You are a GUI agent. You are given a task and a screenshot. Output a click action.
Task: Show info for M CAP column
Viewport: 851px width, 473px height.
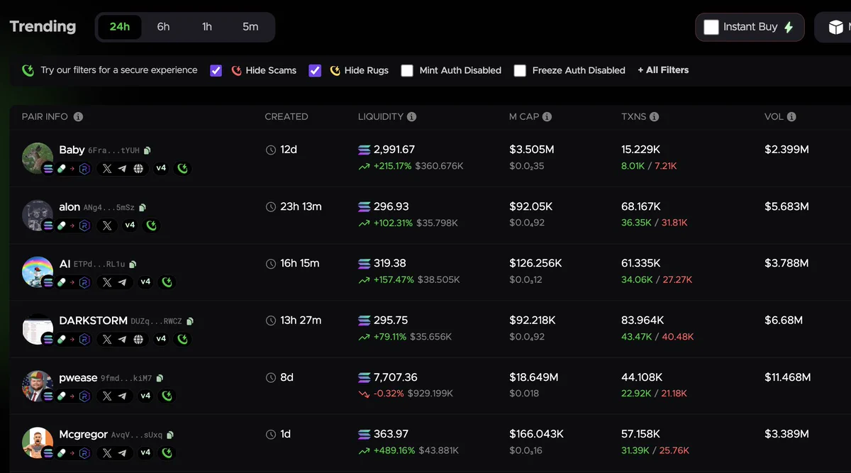[x=547, y=116]
